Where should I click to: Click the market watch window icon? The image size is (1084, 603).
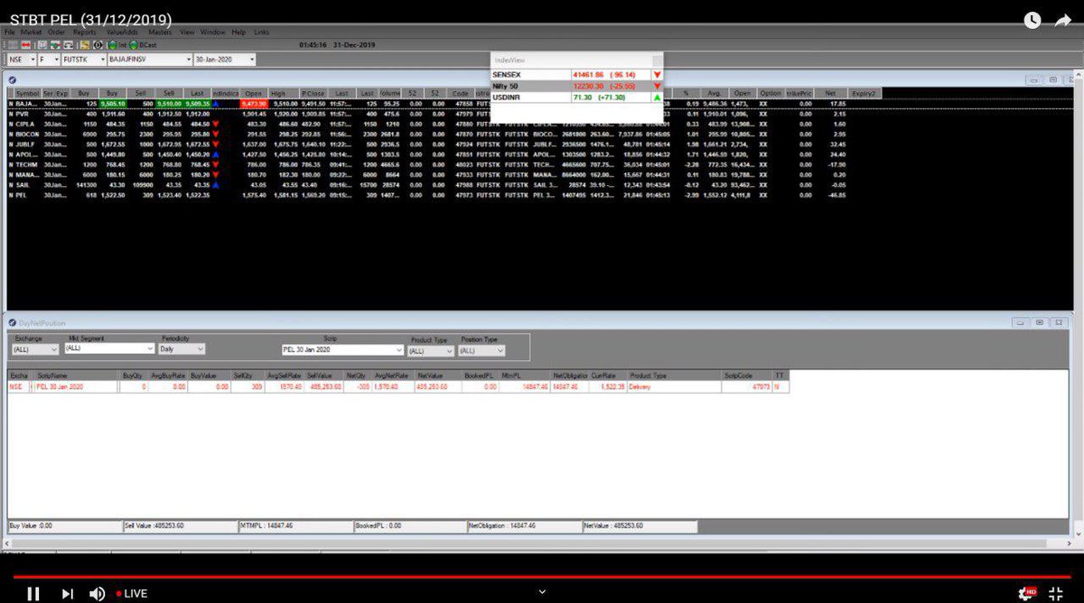coord(13,79)
